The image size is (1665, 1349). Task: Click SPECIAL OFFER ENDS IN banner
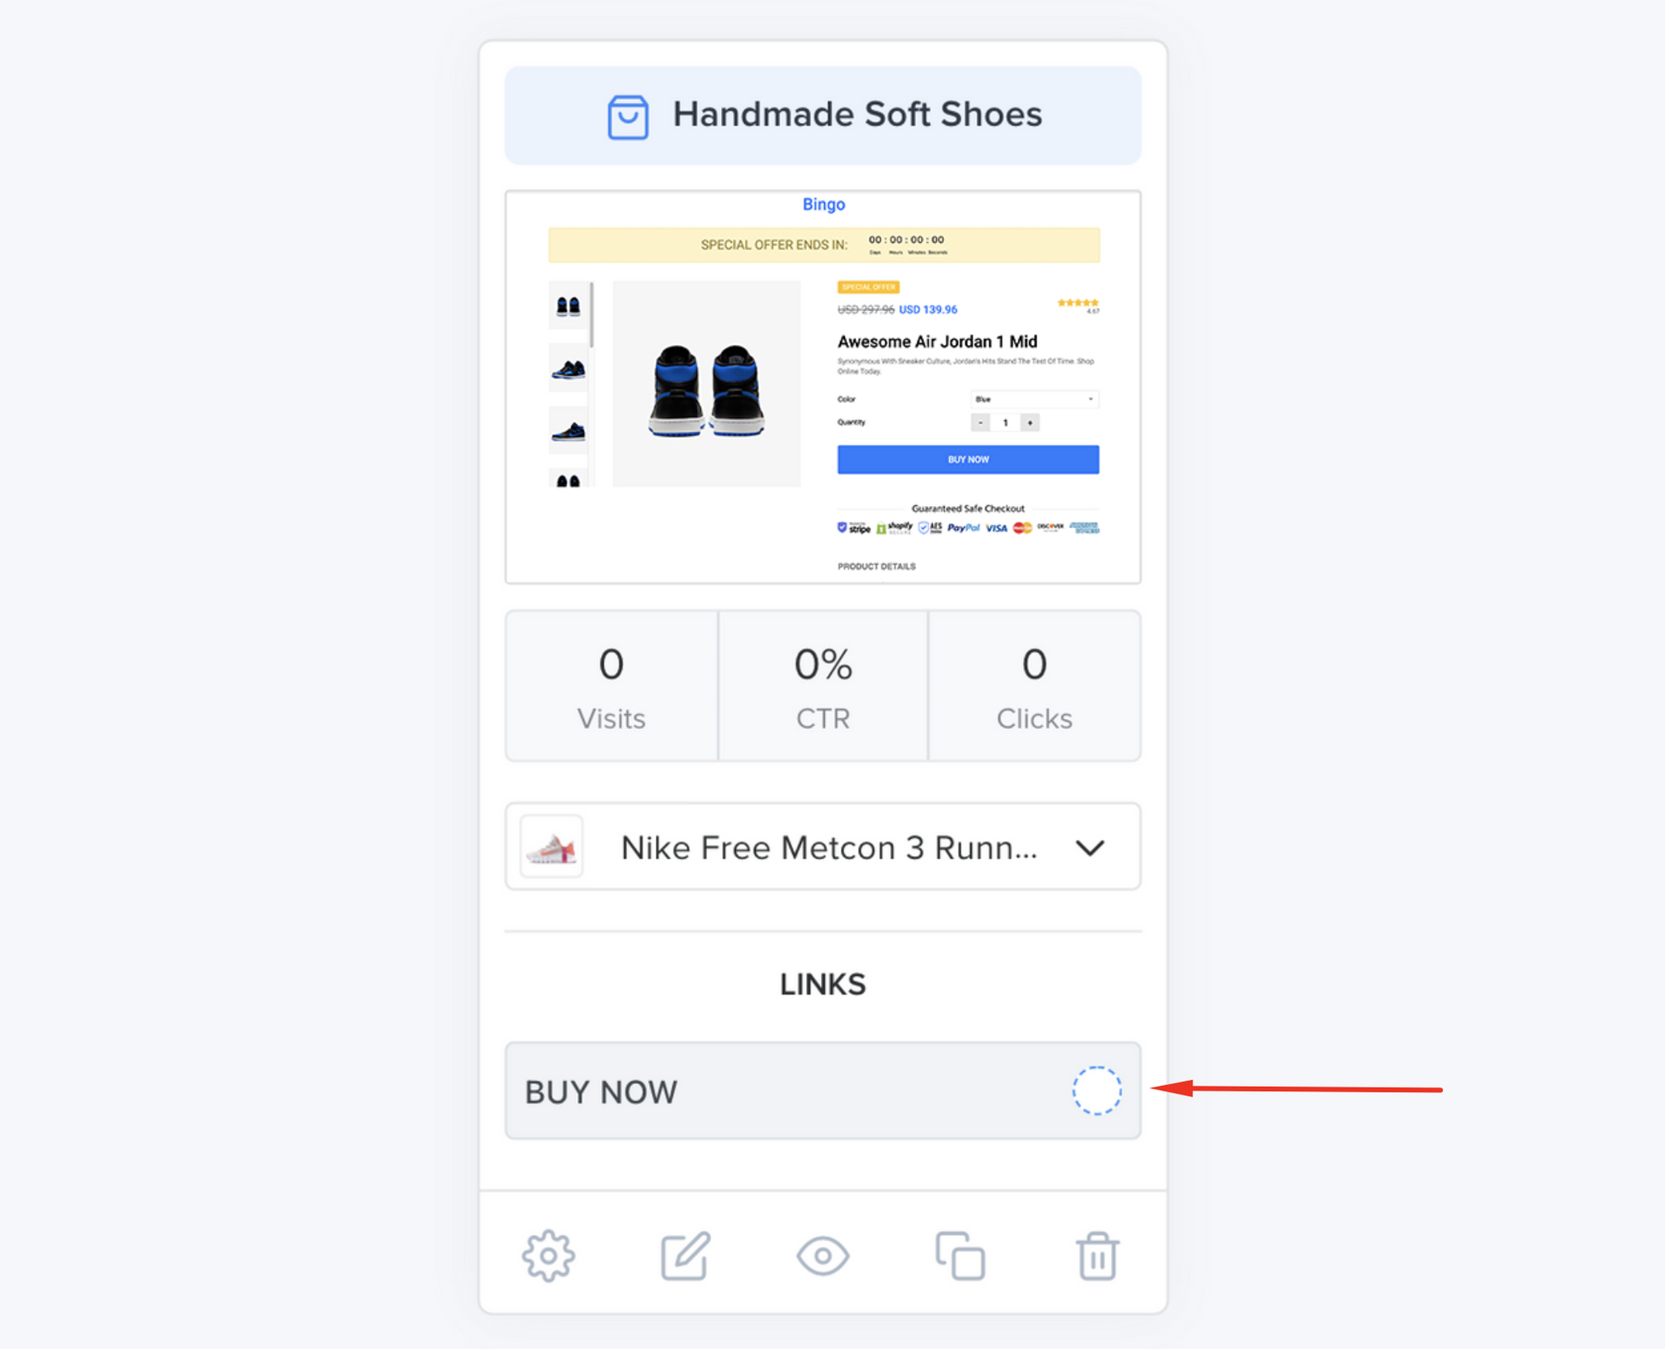coord(823,245)
